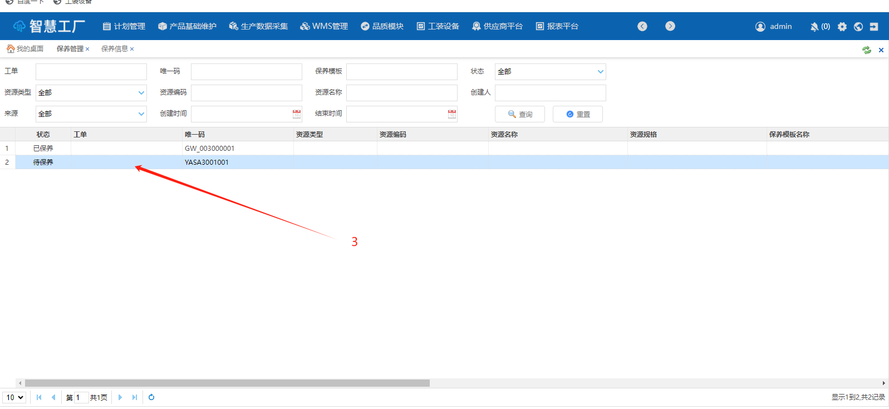Open the settings gear icon
Screen dimensions: 889x409
(842, 27)
